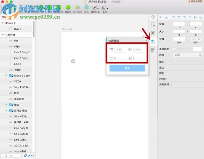Click the round plugin icon atop the sidebar
This screenshot has width=204, height=159.
tap(153, 17)
